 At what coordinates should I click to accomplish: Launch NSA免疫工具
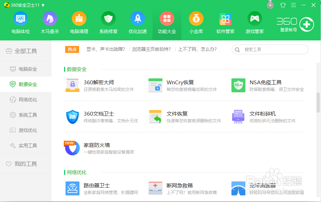[x=238, y=85]
